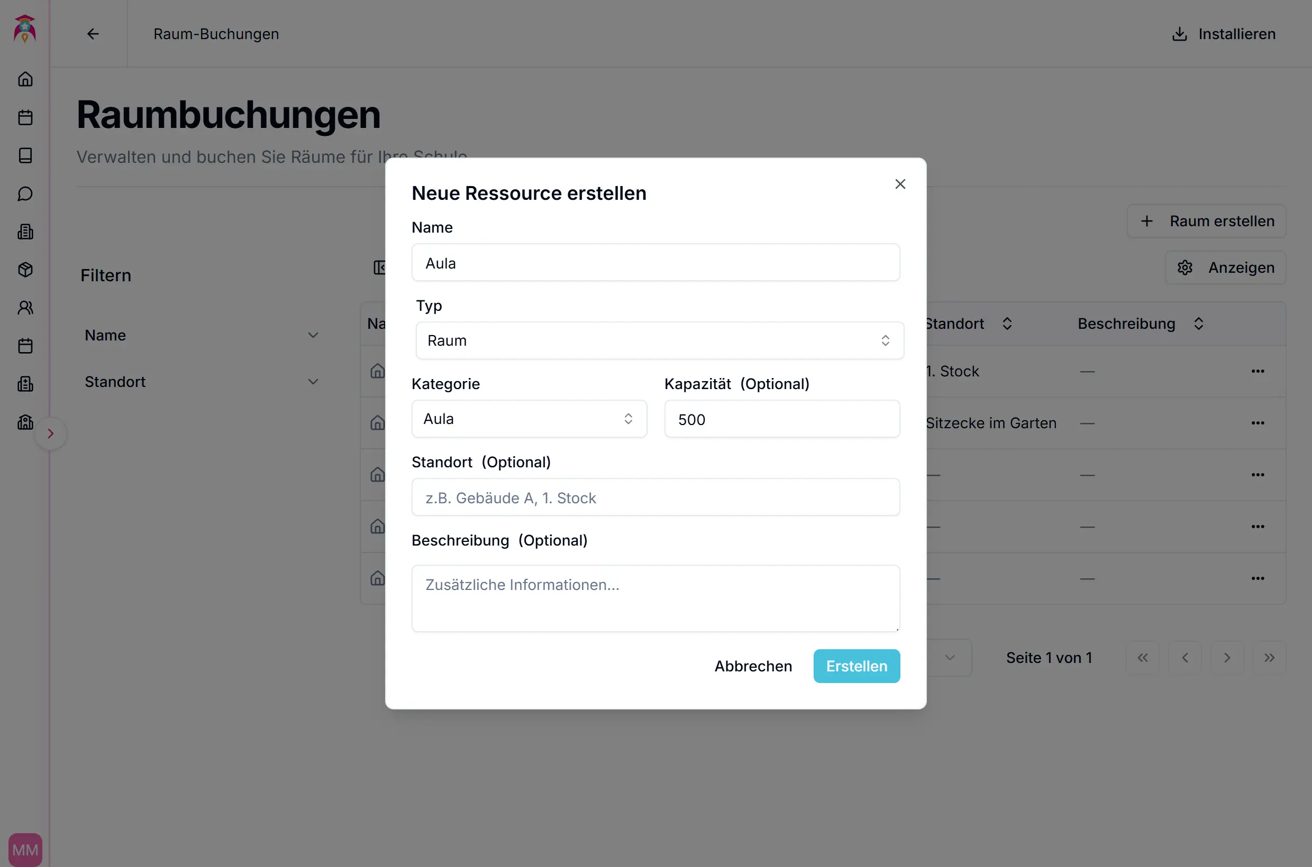Open the Typ dropdown showing Raum

tap(660, 340)
